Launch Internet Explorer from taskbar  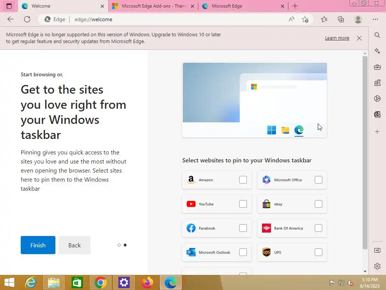[31, 282]
